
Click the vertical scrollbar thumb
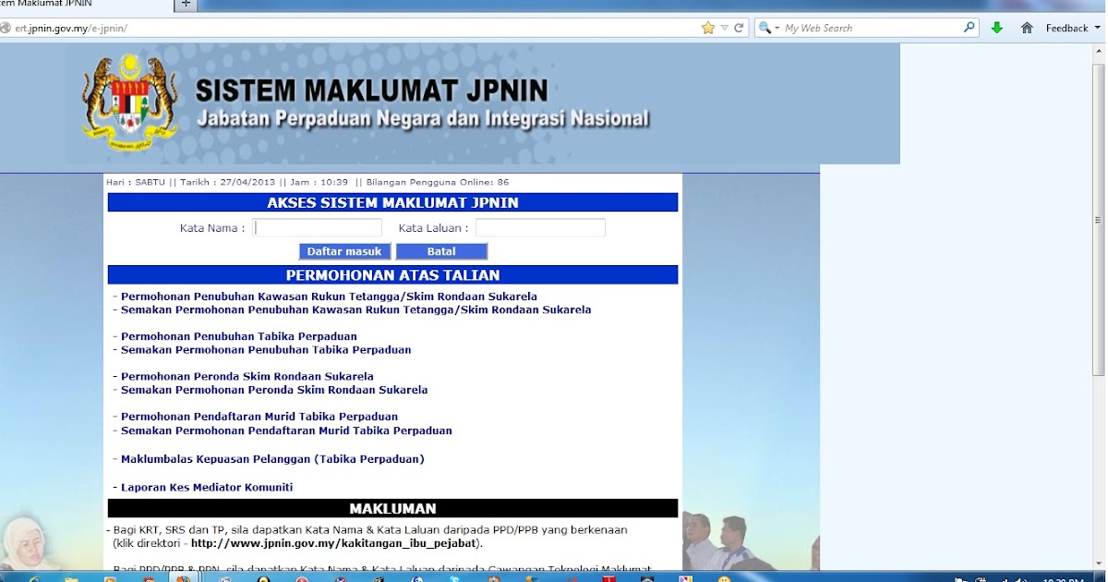point(1098,221)
